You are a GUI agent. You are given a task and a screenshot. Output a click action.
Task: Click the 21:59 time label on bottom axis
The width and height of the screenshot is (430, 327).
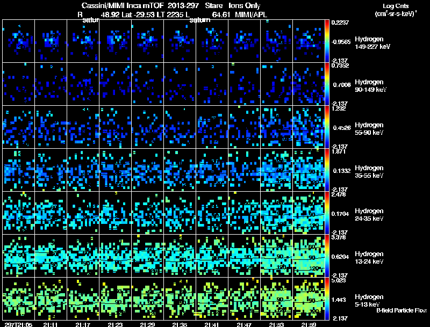coord(309,324)
